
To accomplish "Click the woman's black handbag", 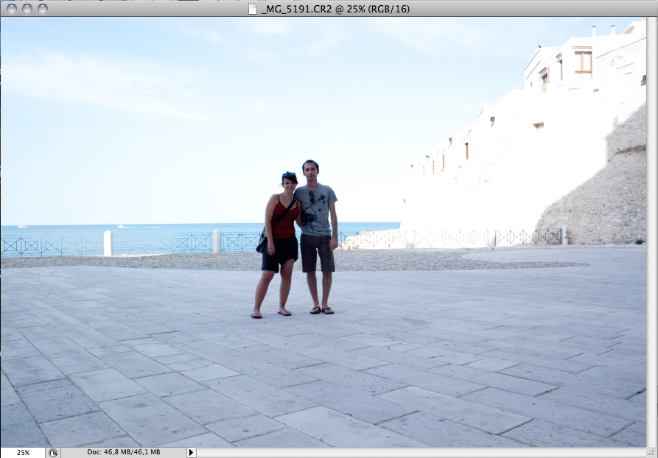I will point(262,242).
